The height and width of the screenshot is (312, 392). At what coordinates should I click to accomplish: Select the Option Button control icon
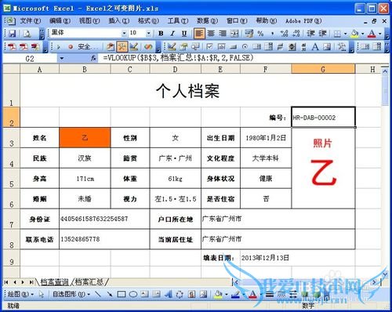pyautogui.click(x=245, y=47)
